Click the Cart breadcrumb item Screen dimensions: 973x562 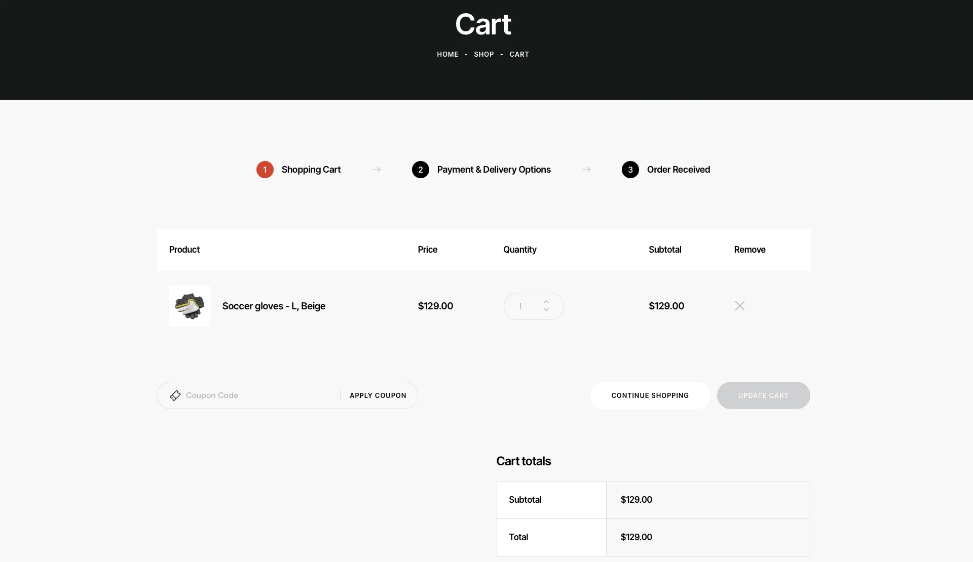pyautogui.click(x=519, y=54)
